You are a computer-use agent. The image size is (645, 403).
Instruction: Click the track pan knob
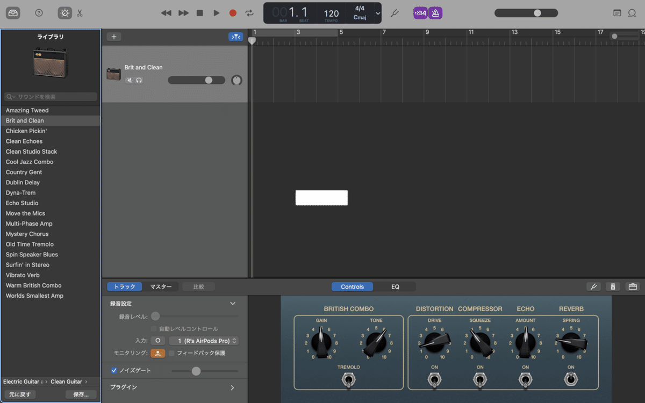click(236, 80)
